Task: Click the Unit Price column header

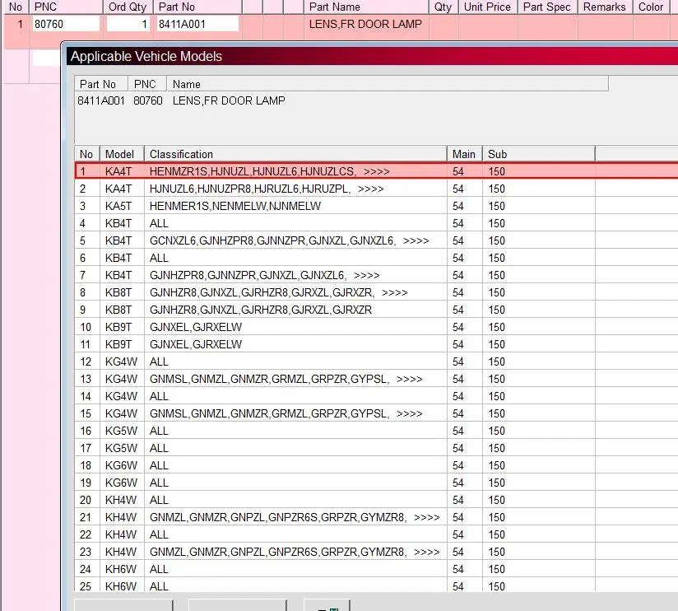Action: point(487,7)
